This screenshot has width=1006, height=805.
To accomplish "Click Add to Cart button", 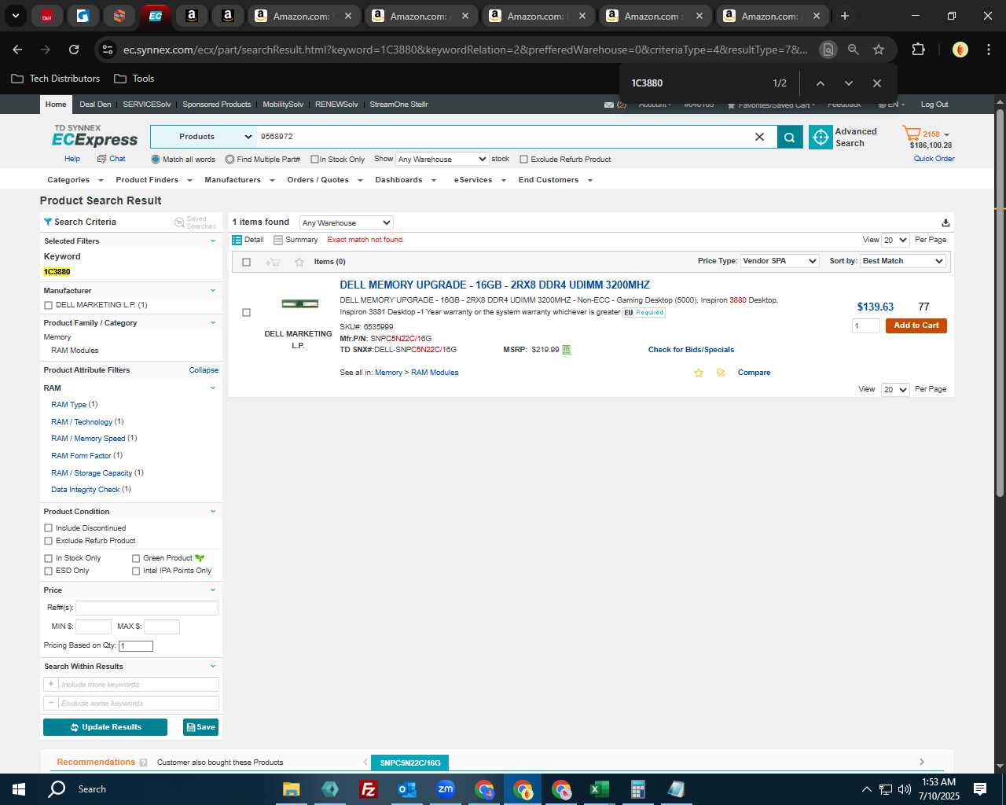I will tap(916, 325).
